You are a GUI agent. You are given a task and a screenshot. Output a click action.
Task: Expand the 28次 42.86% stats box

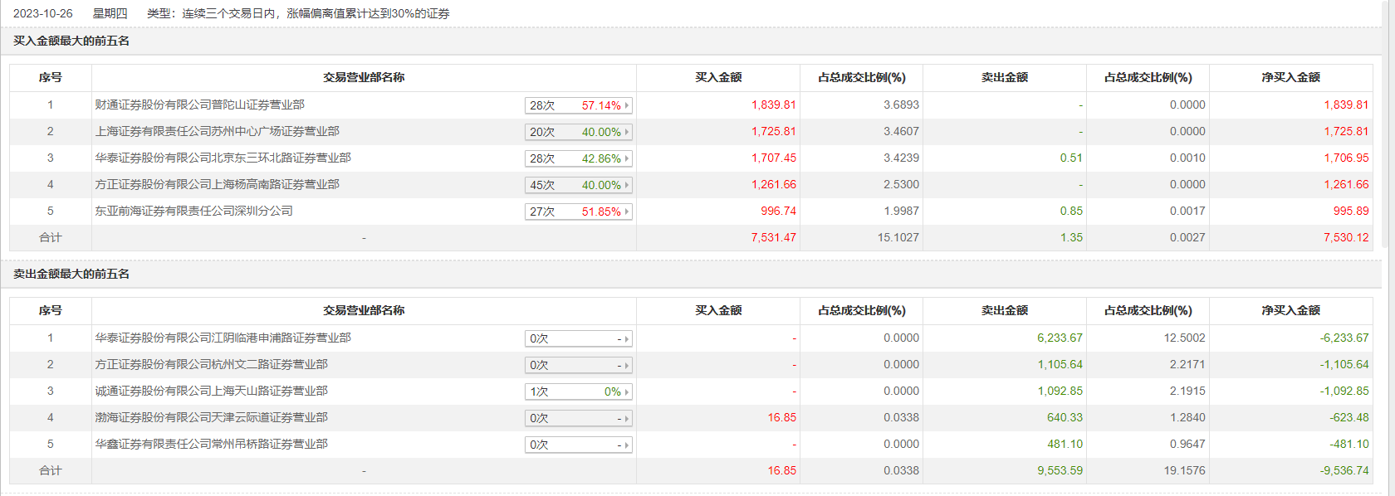[578, 158]
